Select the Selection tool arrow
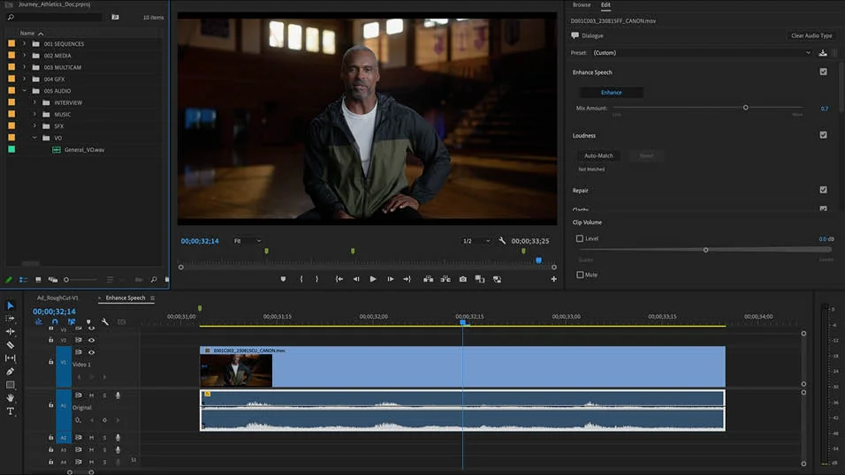The image size is (845, 475). (11, 305)
